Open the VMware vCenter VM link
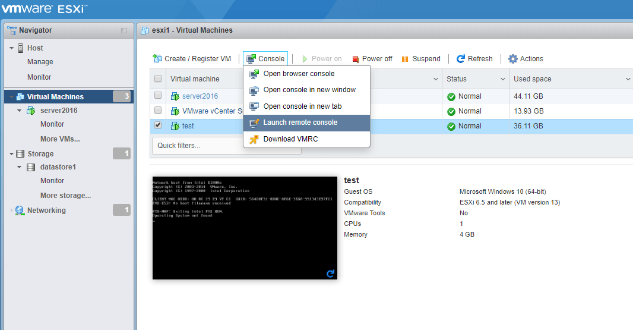Image resolution: width=633 pixels, height=330 pixels. point(213,111)
